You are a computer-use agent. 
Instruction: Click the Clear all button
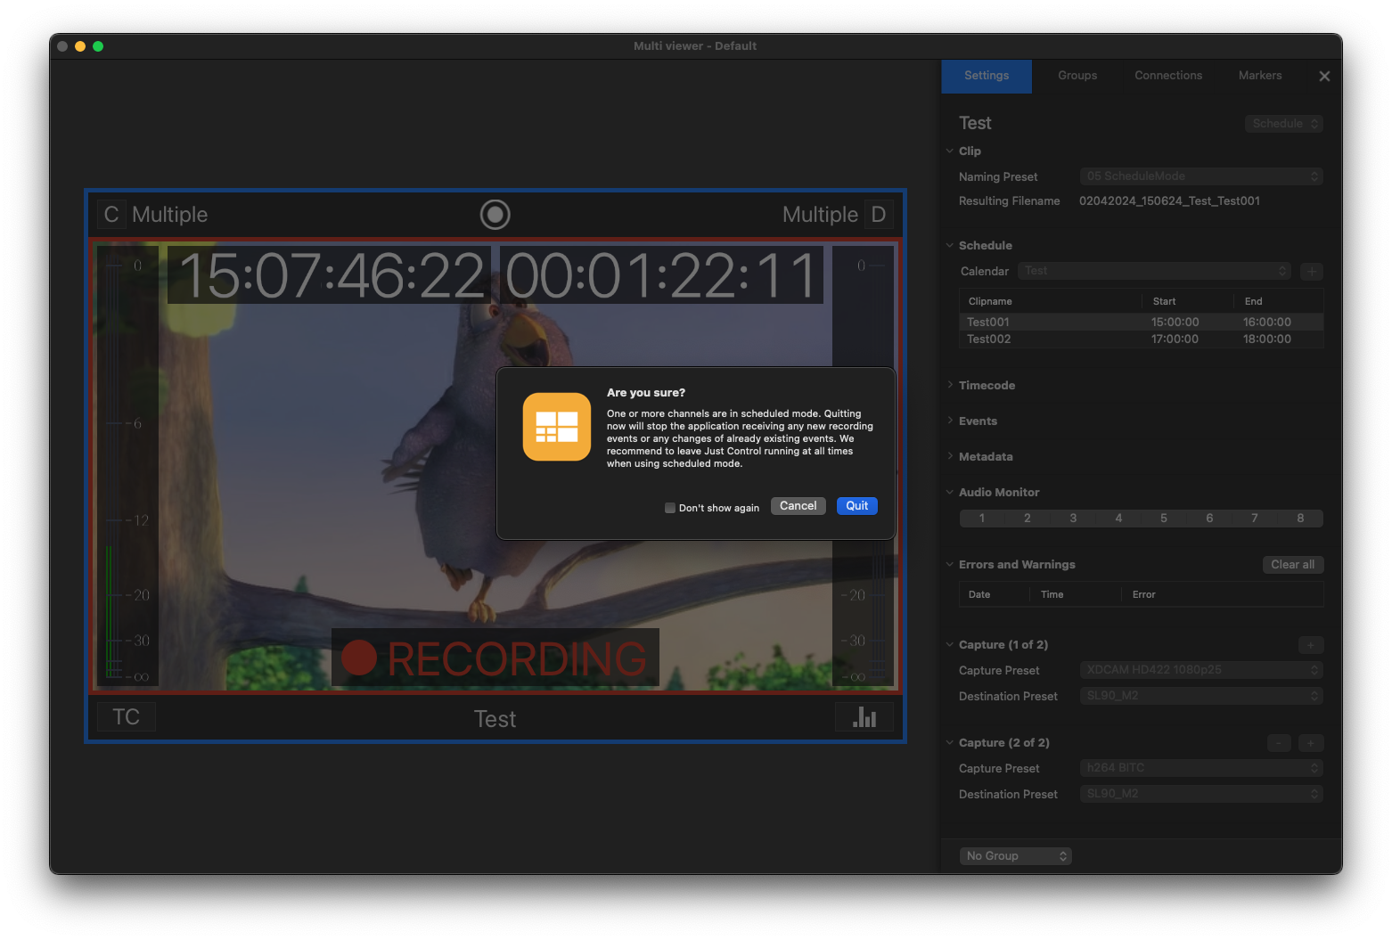coord(1293,565)
